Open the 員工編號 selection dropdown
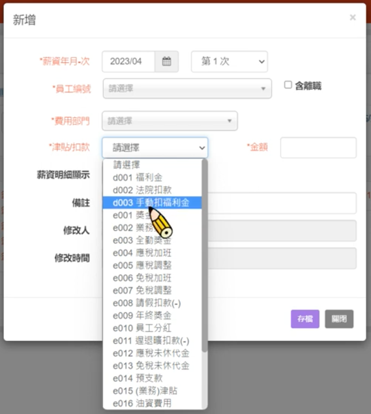371x414 pixels. pyautogui.click(x=187, y=89)
